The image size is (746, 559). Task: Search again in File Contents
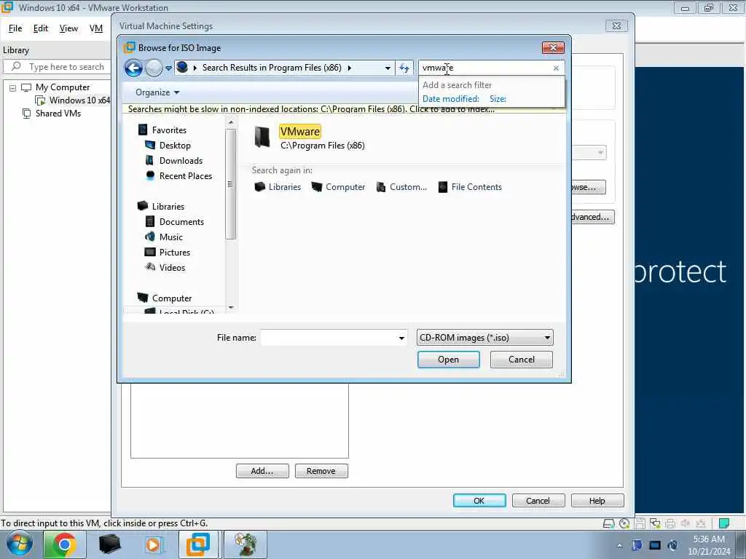coord(470,187)
